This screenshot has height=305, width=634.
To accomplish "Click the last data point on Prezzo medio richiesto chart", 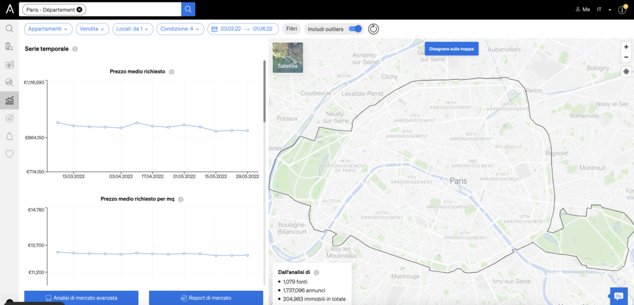I will [x=248, y=131].
